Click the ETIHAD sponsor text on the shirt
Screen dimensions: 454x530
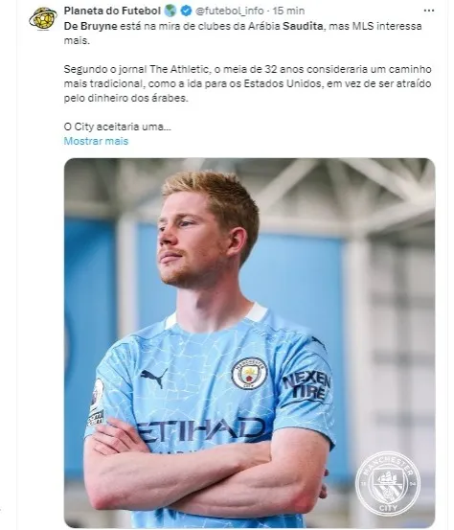(x=201, y=430)
